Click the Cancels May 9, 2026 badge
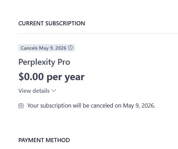This screenshot has height=149, width=178. click(x=47, y=48)
